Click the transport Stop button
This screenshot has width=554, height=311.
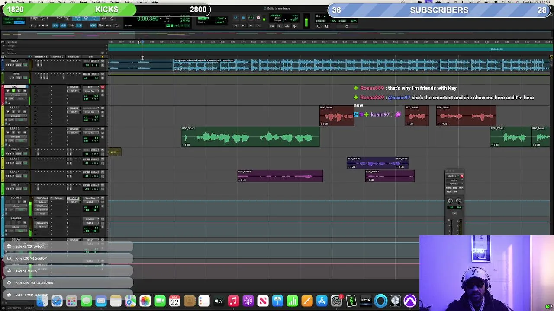coord(243,18)
